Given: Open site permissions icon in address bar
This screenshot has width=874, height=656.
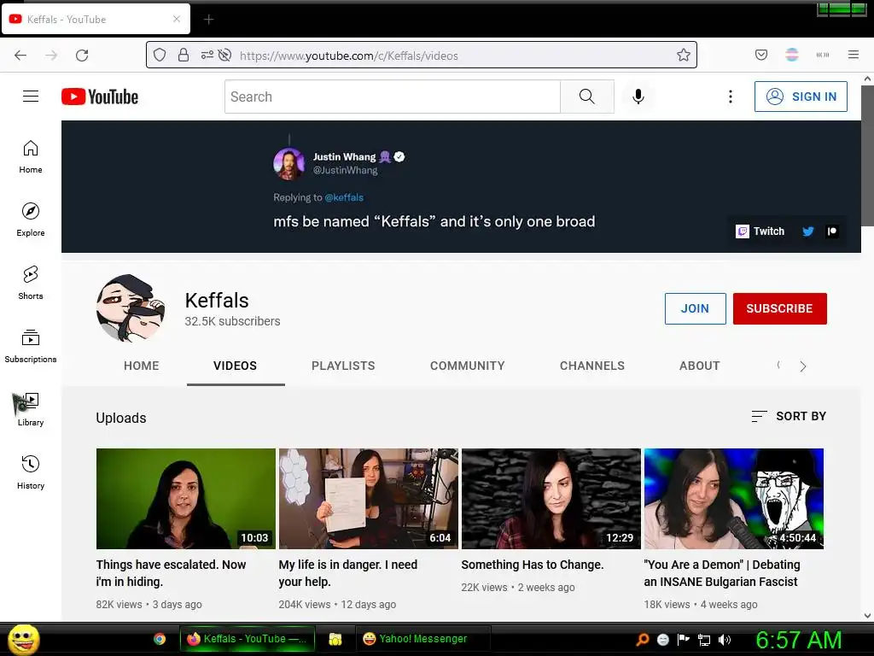Looking at the screenshot, I should (207, 55).
